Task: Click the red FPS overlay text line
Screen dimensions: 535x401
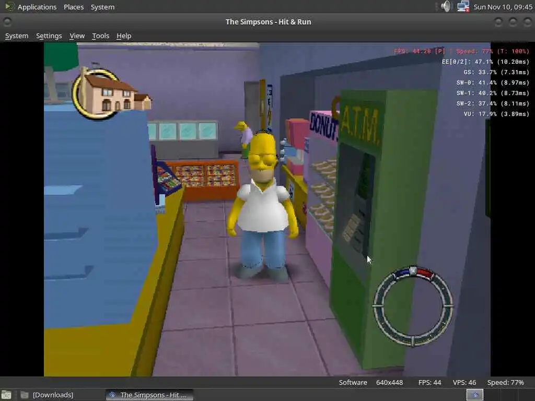Action: (461, 52)
